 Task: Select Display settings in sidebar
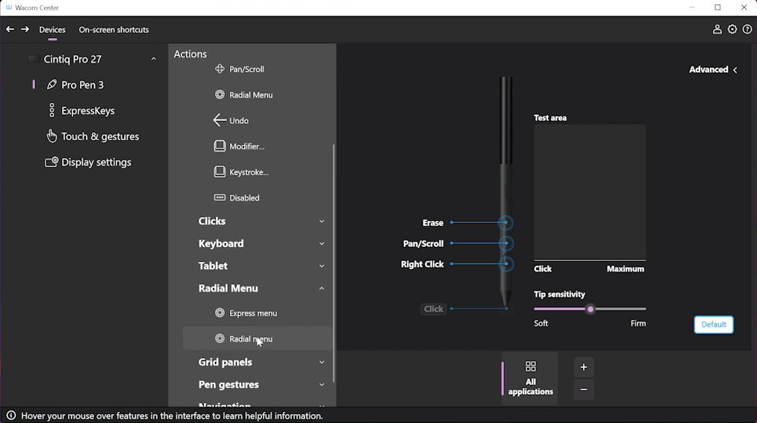click(x=96, y=162)
